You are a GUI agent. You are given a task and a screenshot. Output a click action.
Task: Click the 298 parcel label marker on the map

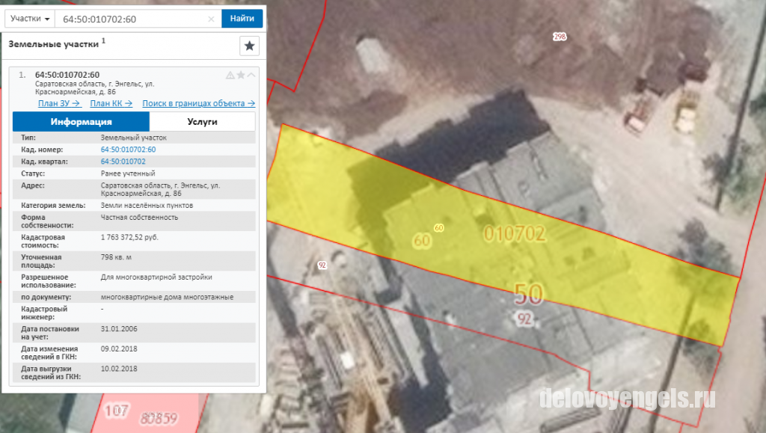pos(560,37)
